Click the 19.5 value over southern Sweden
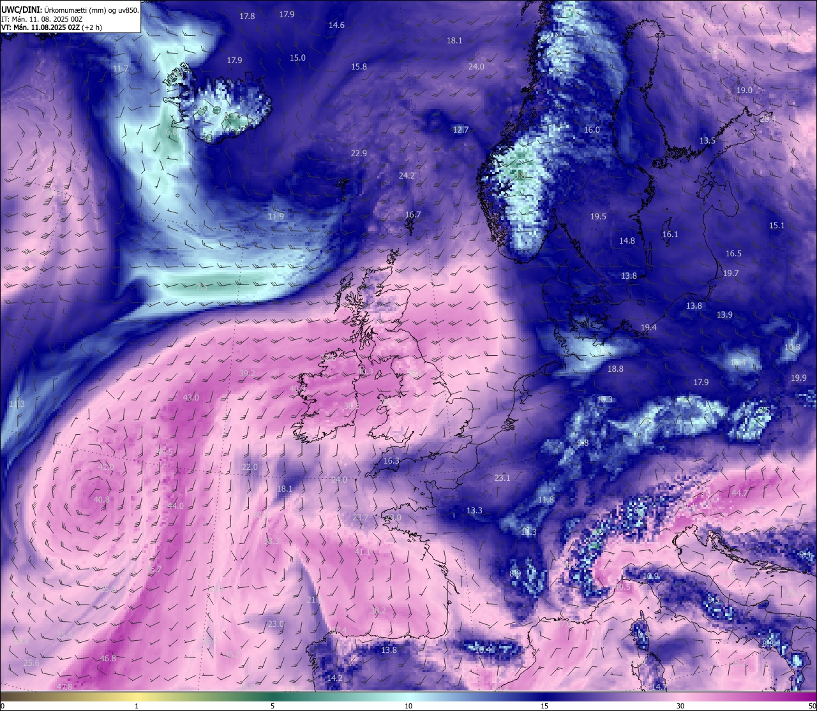The height and width of the screenshot is (711, 817). [598, 217]
